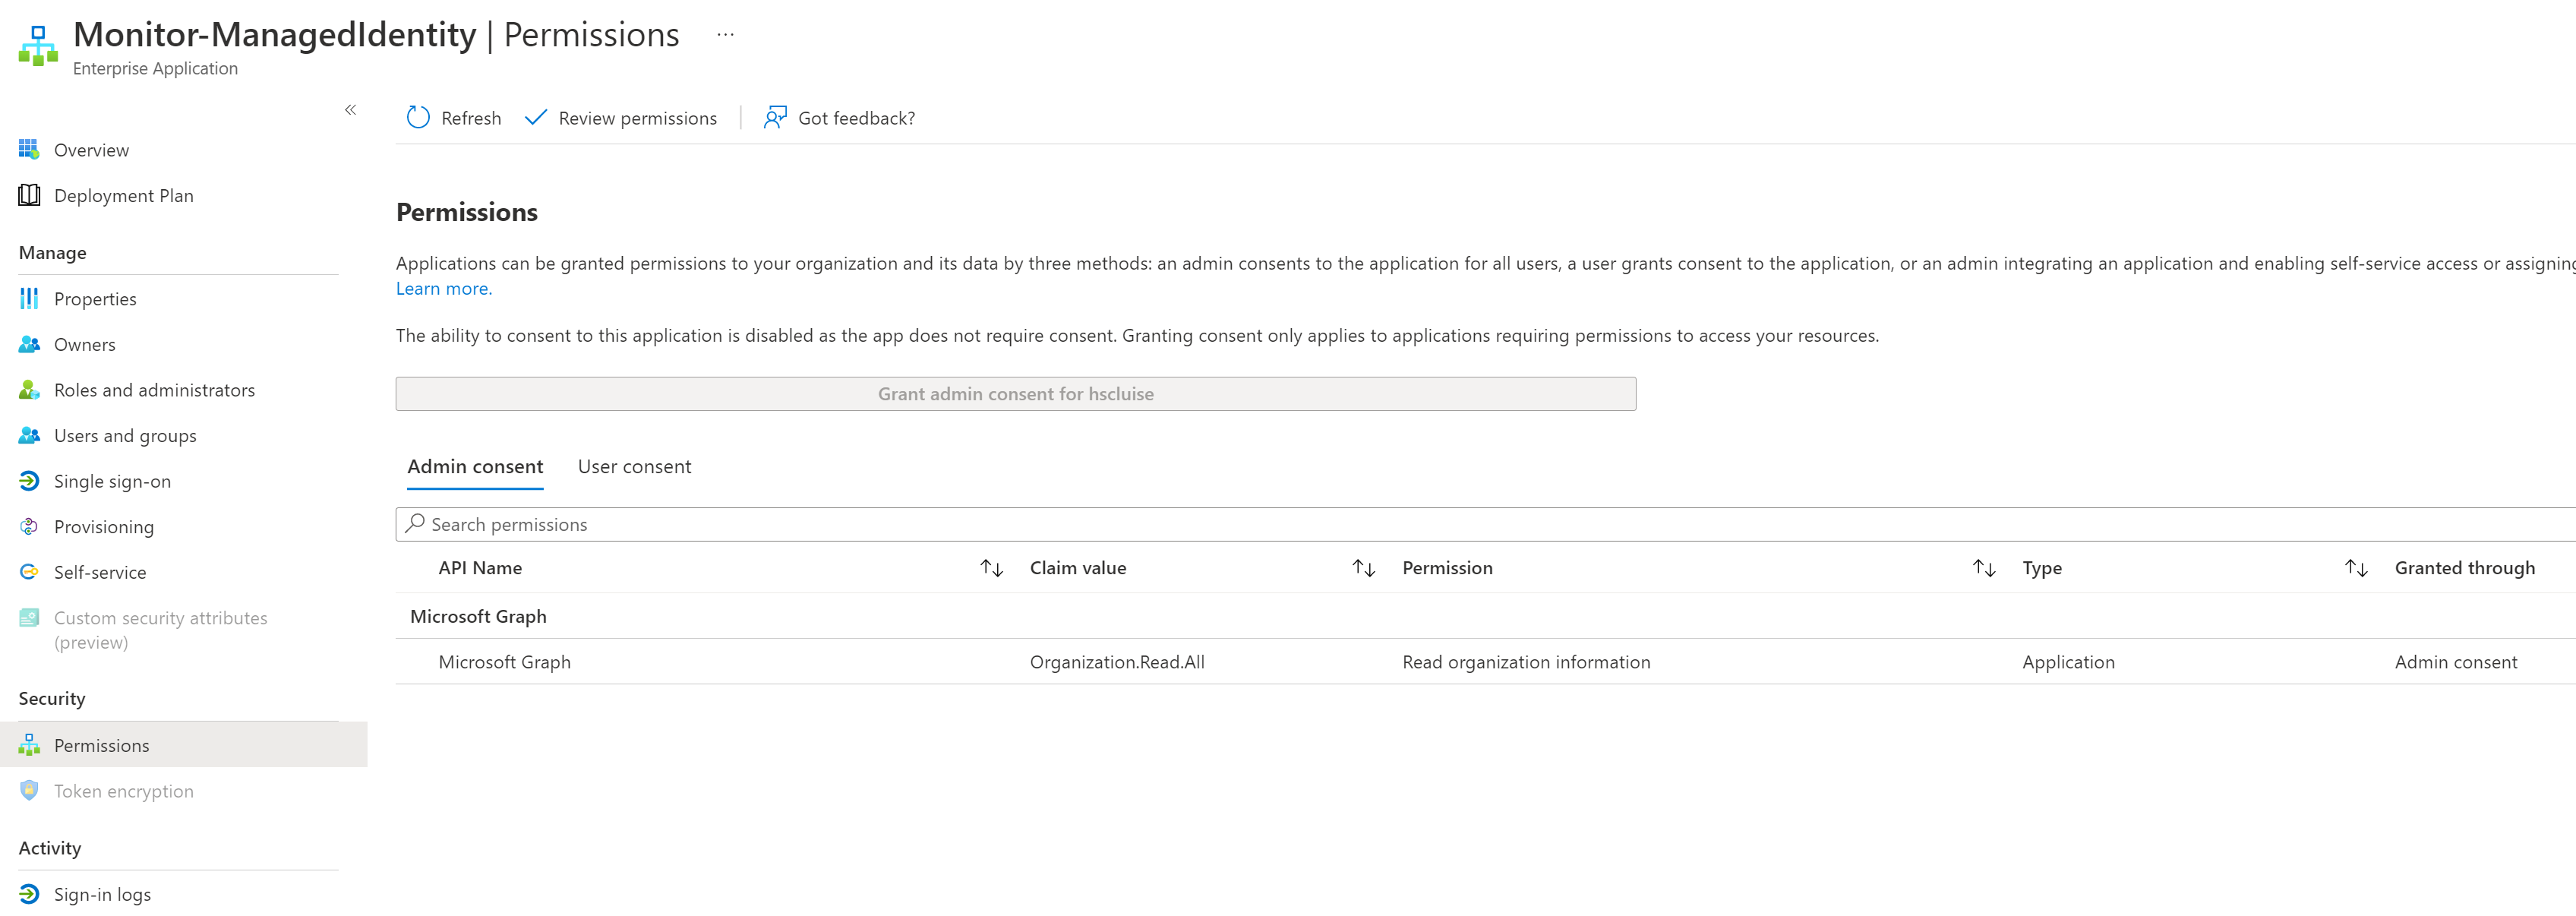2576x916 pixels.
Task: Click Organization.Read.All claim value
Action: [x=1117, y=662]
